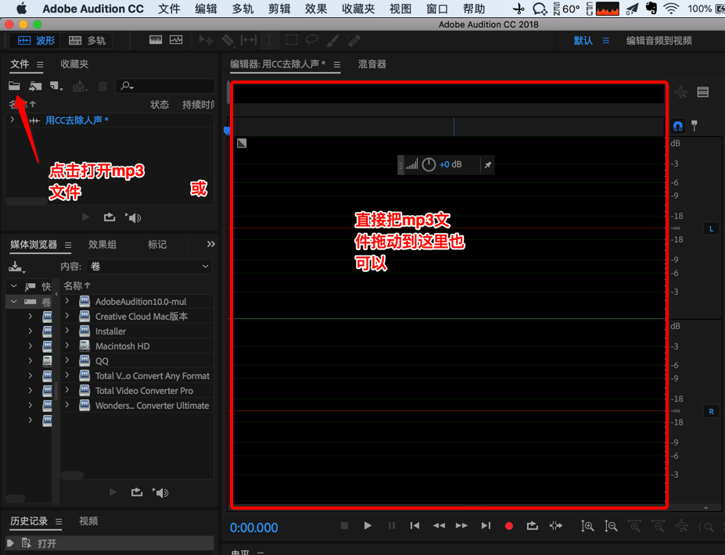Switch to Multitrack (多轨) view
Viewport: 725px width, 555px height.
tap(87, 41)
